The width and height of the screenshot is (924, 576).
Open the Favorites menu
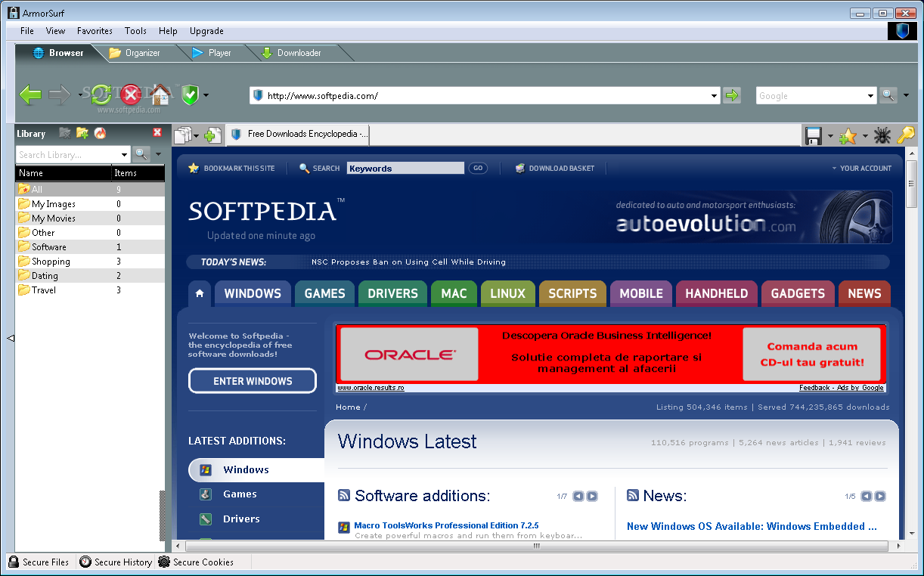[95, 31]
